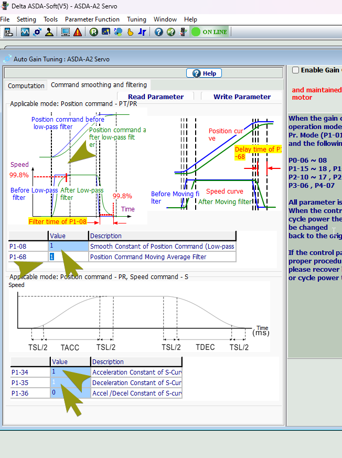The height and width of the screenshot is (458, 342).
Task: Click the P1-34 parameter name cell
Action: pos(30,372)
